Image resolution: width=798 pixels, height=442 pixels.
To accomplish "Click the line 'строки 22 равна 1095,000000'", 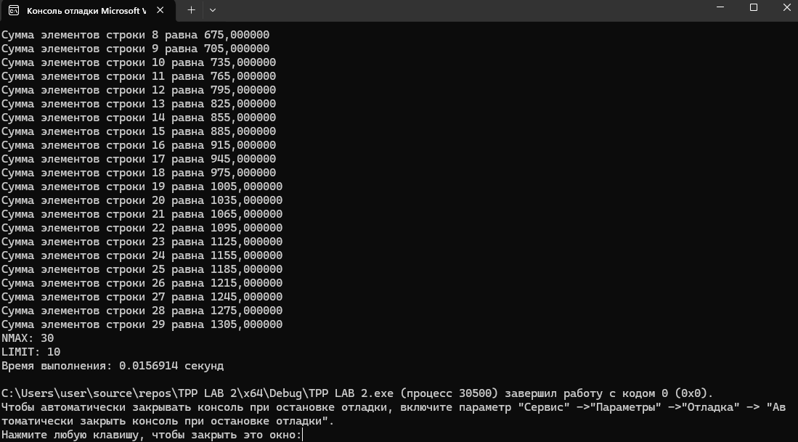I will pyautogui.click(x=142, y=228).
